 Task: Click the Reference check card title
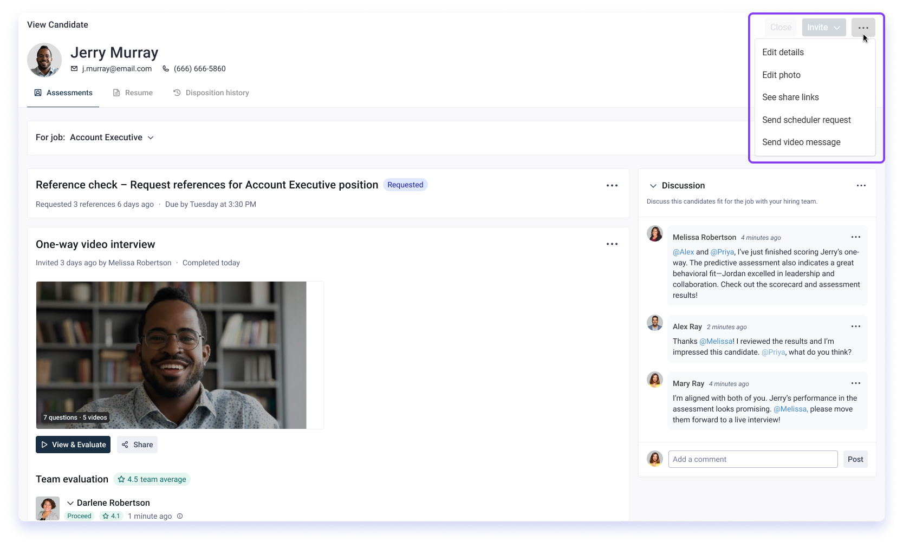click(x=207, y=185)
